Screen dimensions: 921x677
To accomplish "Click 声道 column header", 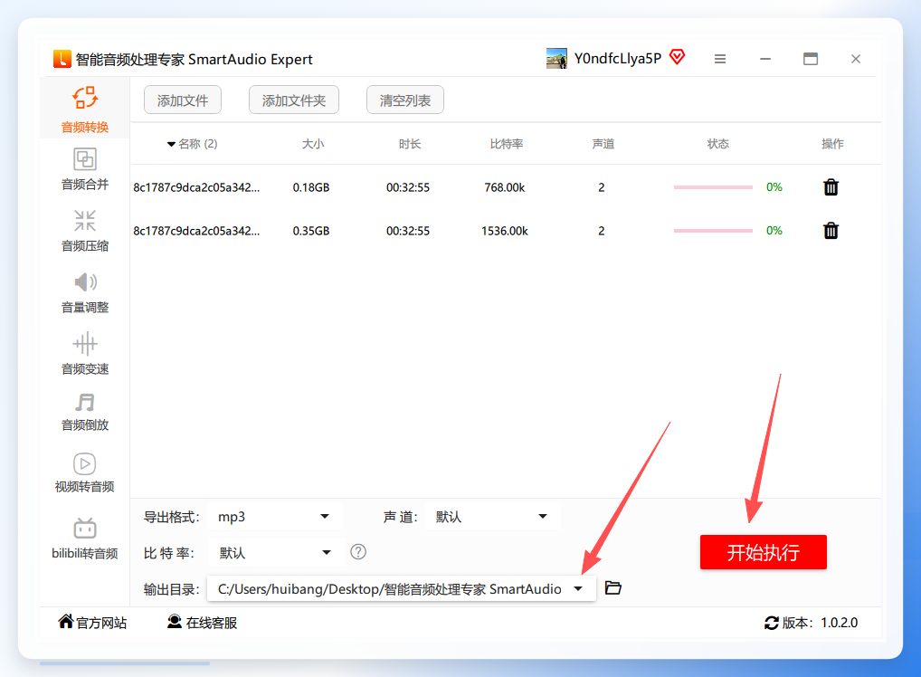I will 603,144.
